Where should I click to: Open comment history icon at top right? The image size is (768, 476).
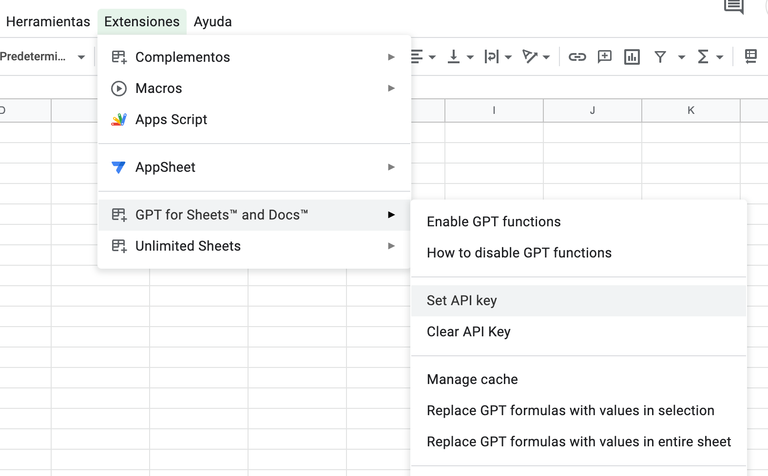tap(733, 6)
